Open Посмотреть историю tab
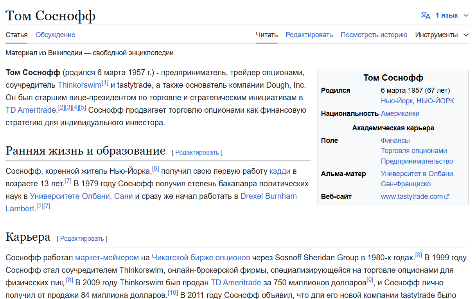 [374, 35]
